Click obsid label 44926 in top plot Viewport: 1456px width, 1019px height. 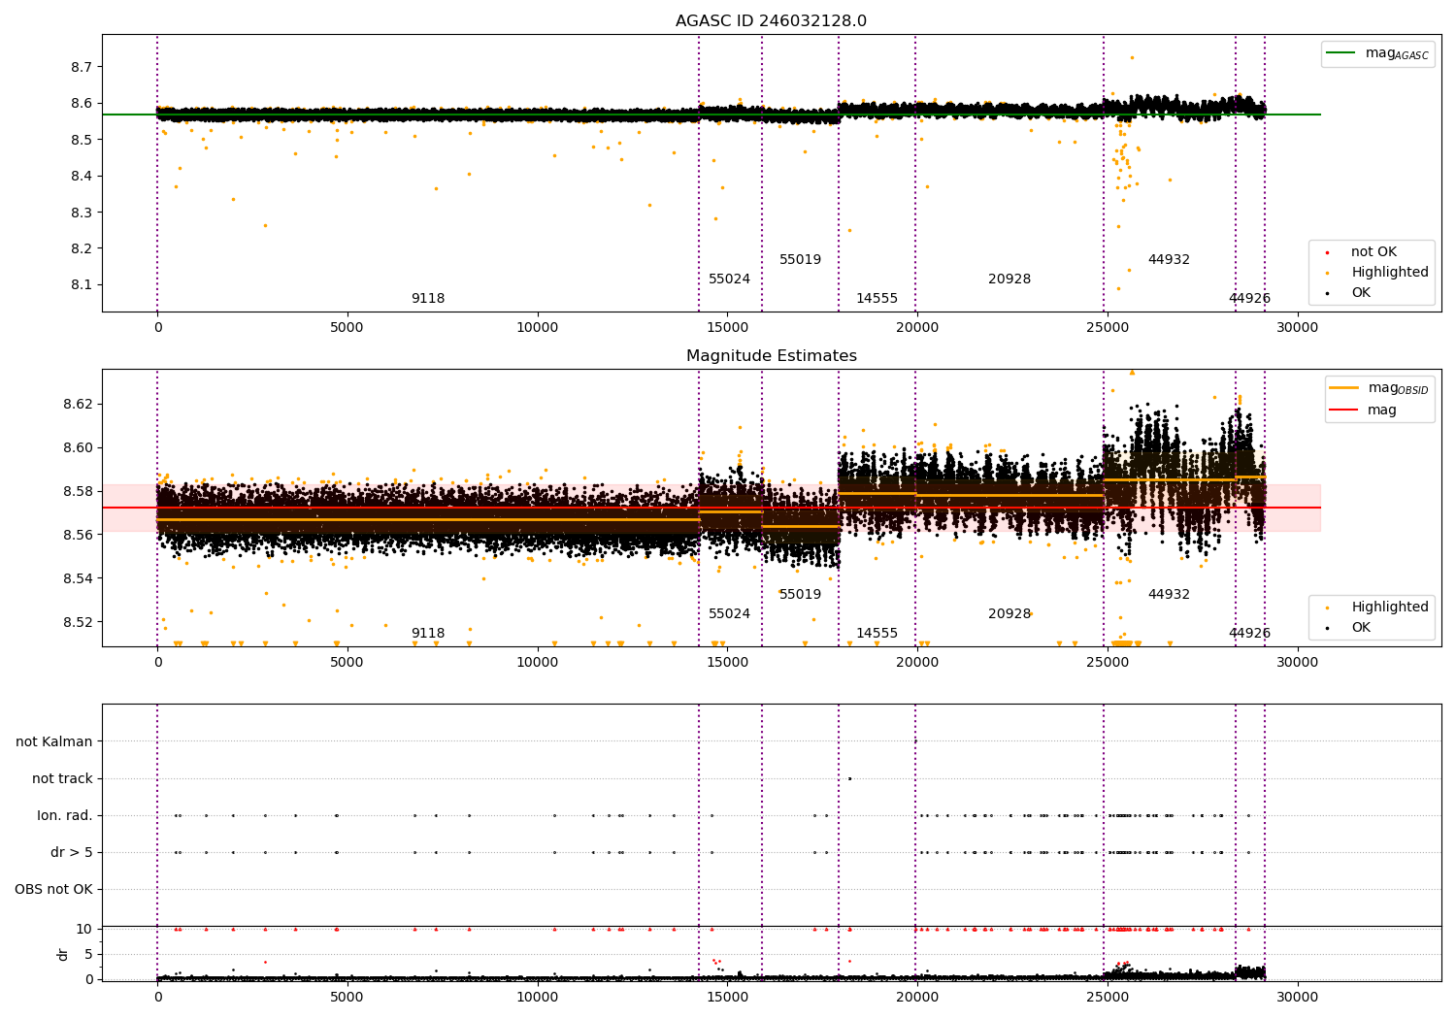tap(1249, 299)
